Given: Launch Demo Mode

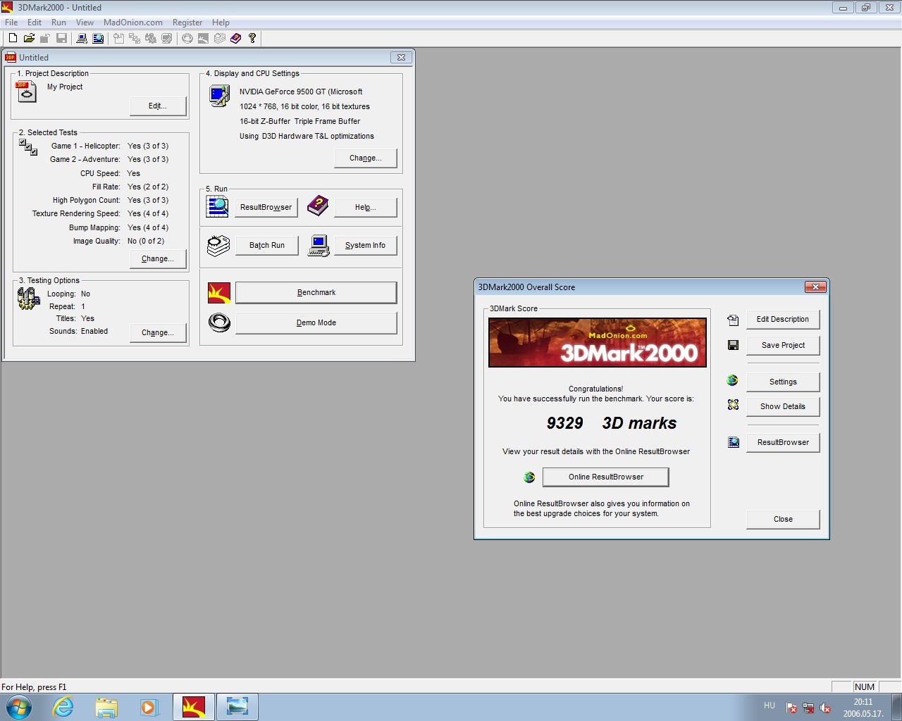Looking at the screenshot, I should pos(316,323).
